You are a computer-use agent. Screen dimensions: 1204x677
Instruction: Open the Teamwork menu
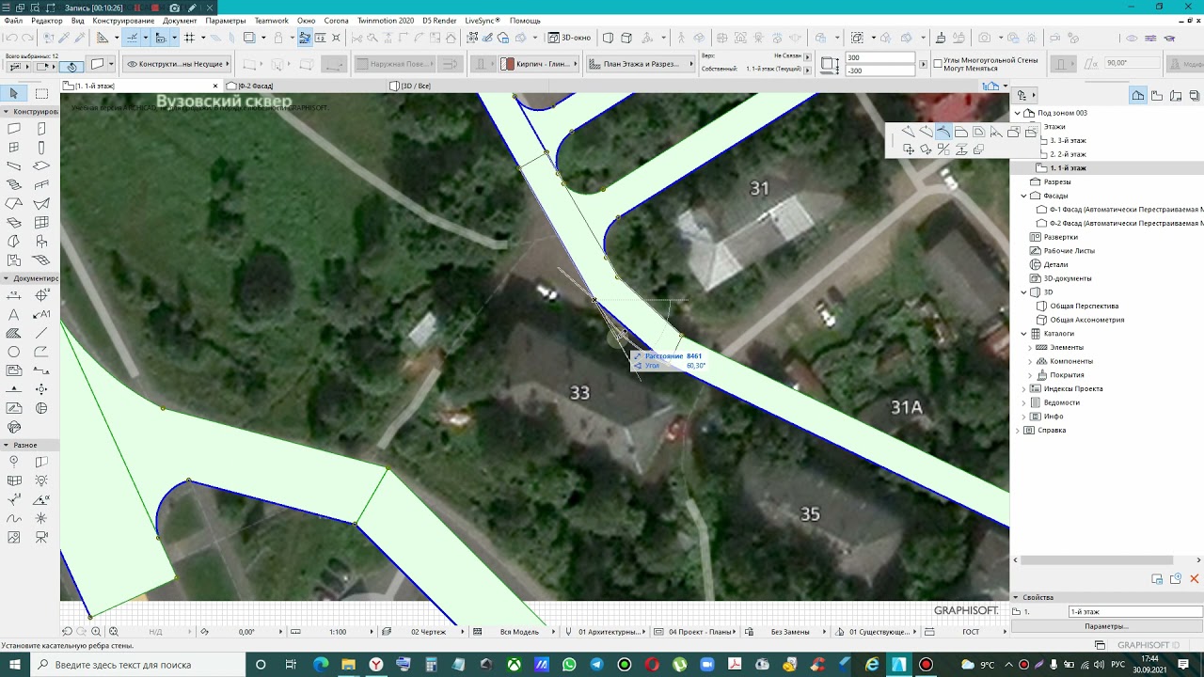tap(272, 20)
